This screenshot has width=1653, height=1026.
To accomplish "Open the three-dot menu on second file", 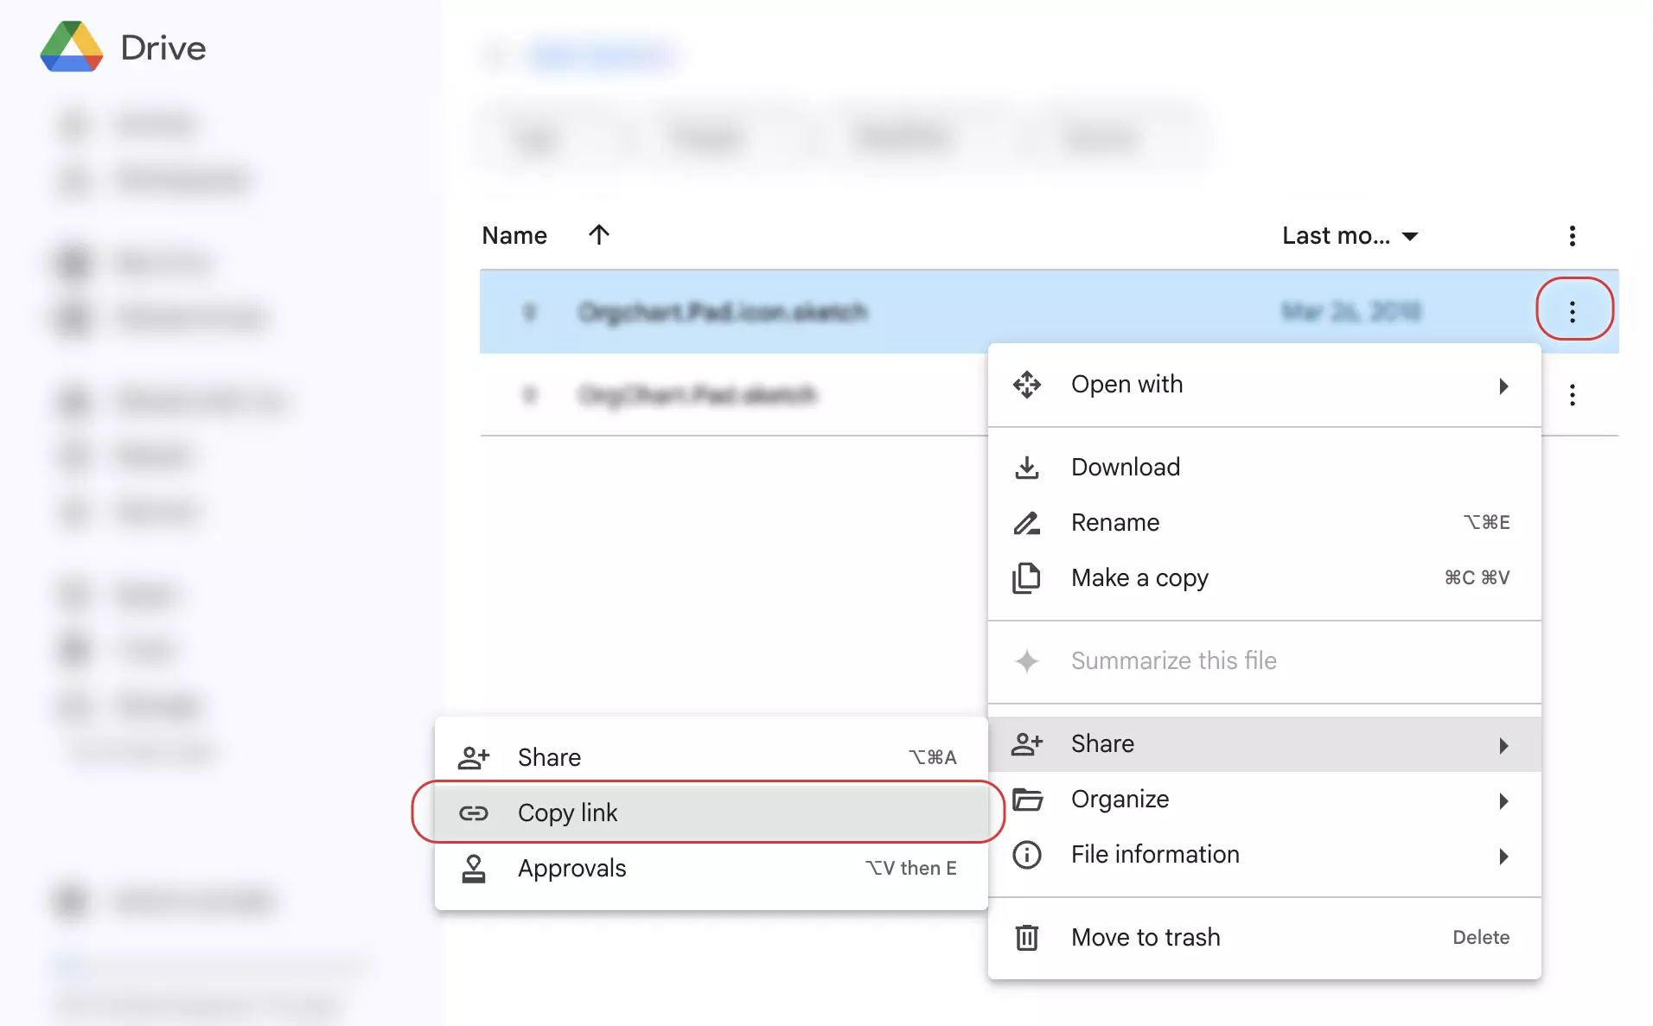I will point(1573,395).
